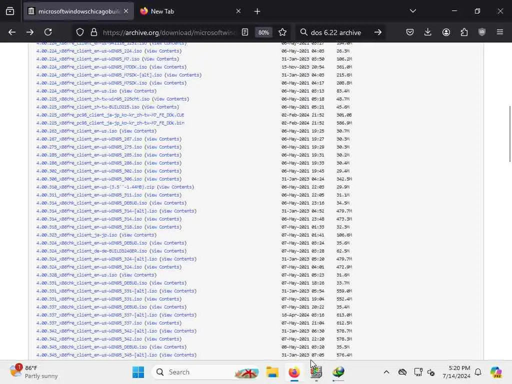Viewport: 512px width, 384px height.
Task: Open Windows Start menu
Action: (138, 372)
